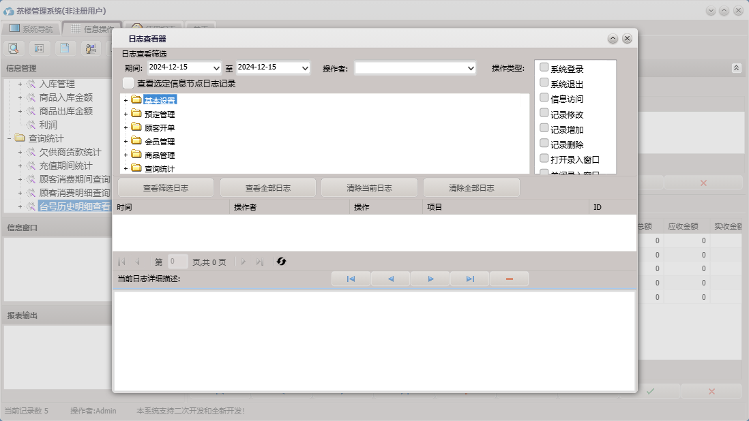Image resolution: width=749 pixels, height=421 pixels.
Task: Select 入库管理 in left sidebar tree
Action: coord(57,84)
